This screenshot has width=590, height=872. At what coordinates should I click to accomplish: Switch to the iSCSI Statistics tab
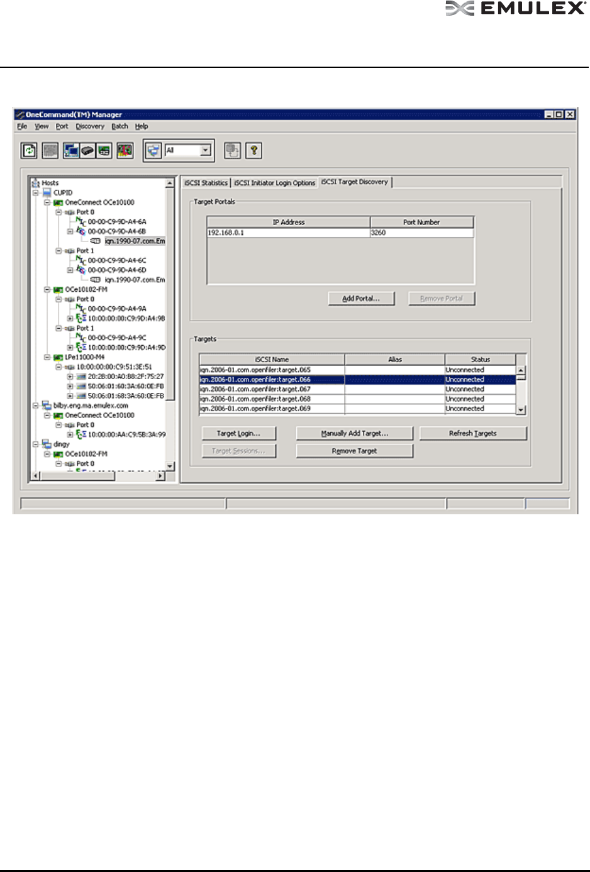(206, 183)
